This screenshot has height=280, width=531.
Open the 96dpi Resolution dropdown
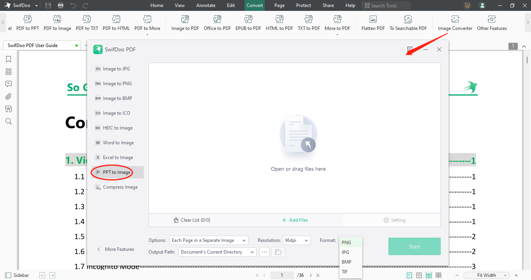tap(297, 240)
